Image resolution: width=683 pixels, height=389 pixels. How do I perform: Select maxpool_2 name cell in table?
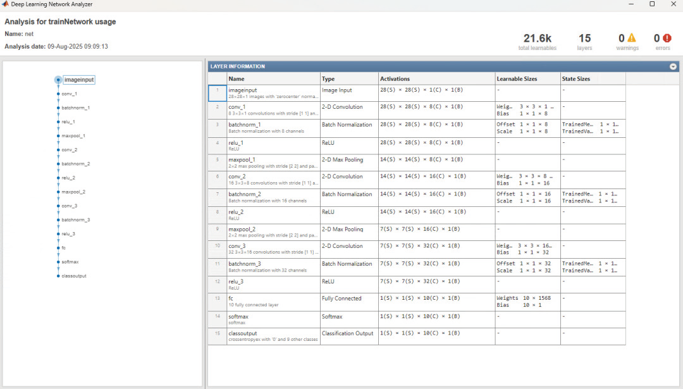274,232
